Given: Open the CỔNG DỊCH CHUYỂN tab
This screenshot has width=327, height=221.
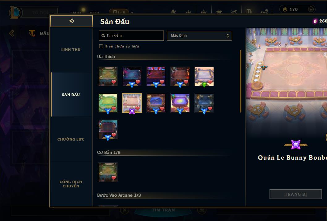Looking at the screenshot, I should coord(71,184).
